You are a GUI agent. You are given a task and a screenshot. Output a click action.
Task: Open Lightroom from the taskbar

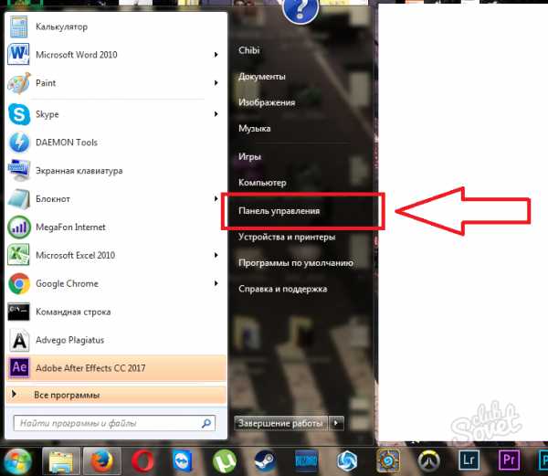[x=469, y=460]
